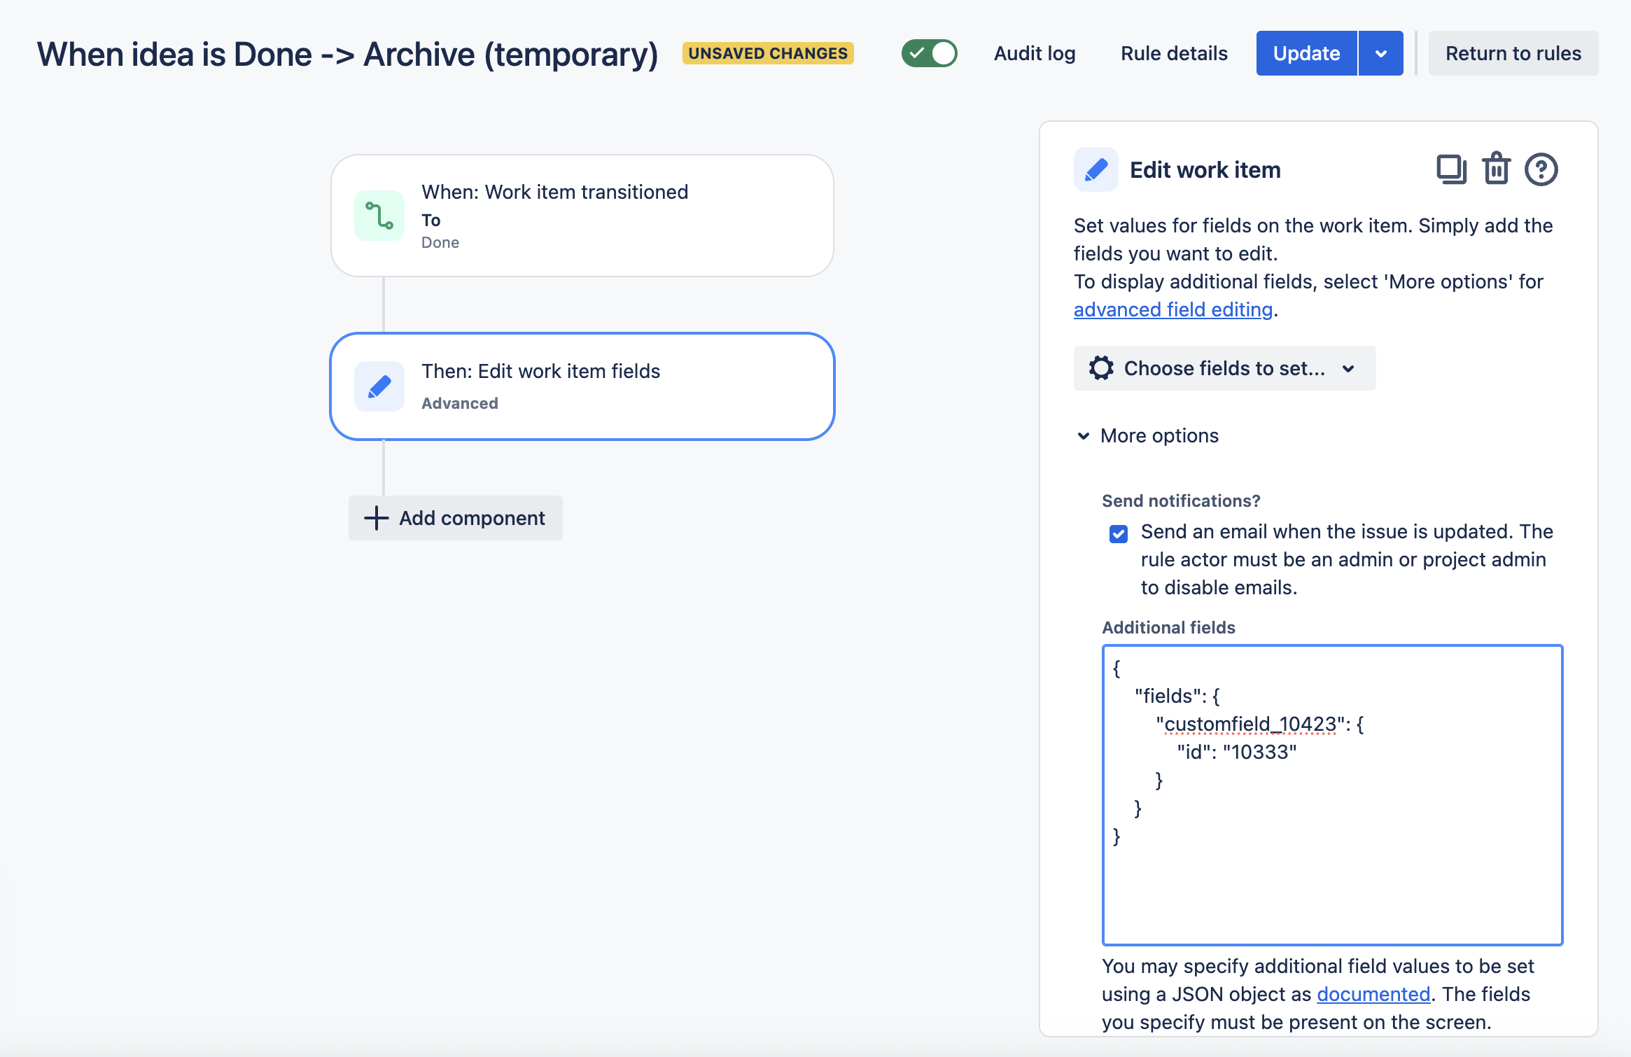Screen dimensions: 1631x1057
Task: Click Return to rules
Action: (1513, 53)
